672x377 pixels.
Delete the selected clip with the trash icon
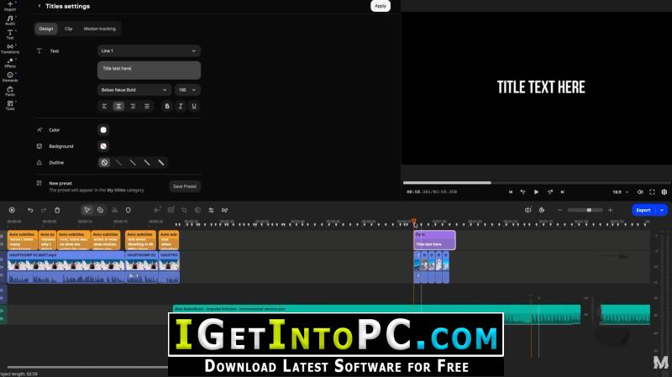click(x=57, y=210)
